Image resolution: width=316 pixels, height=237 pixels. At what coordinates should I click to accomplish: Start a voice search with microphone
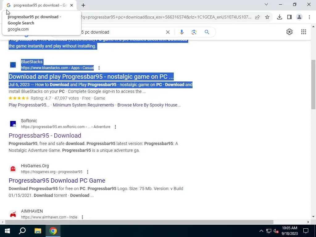181,32
